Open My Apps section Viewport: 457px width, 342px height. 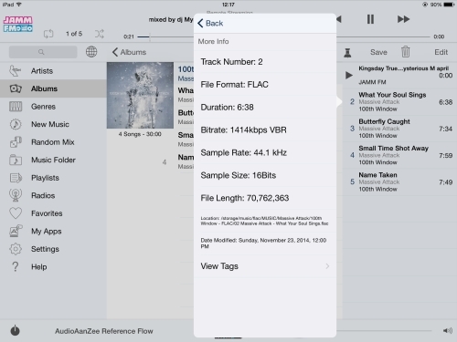[53, 231]
